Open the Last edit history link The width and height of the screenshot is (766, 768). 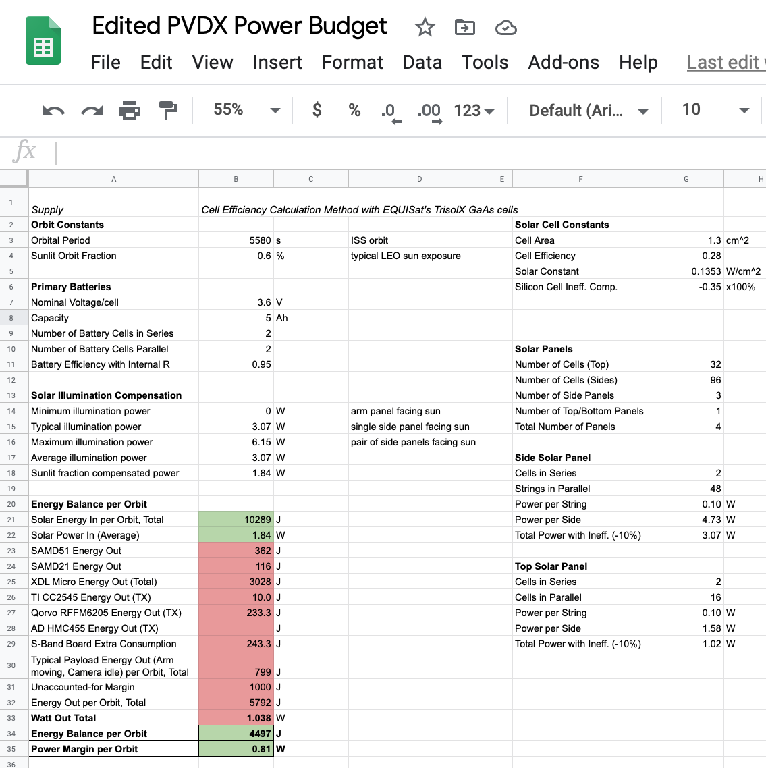(x=725, y=63)
